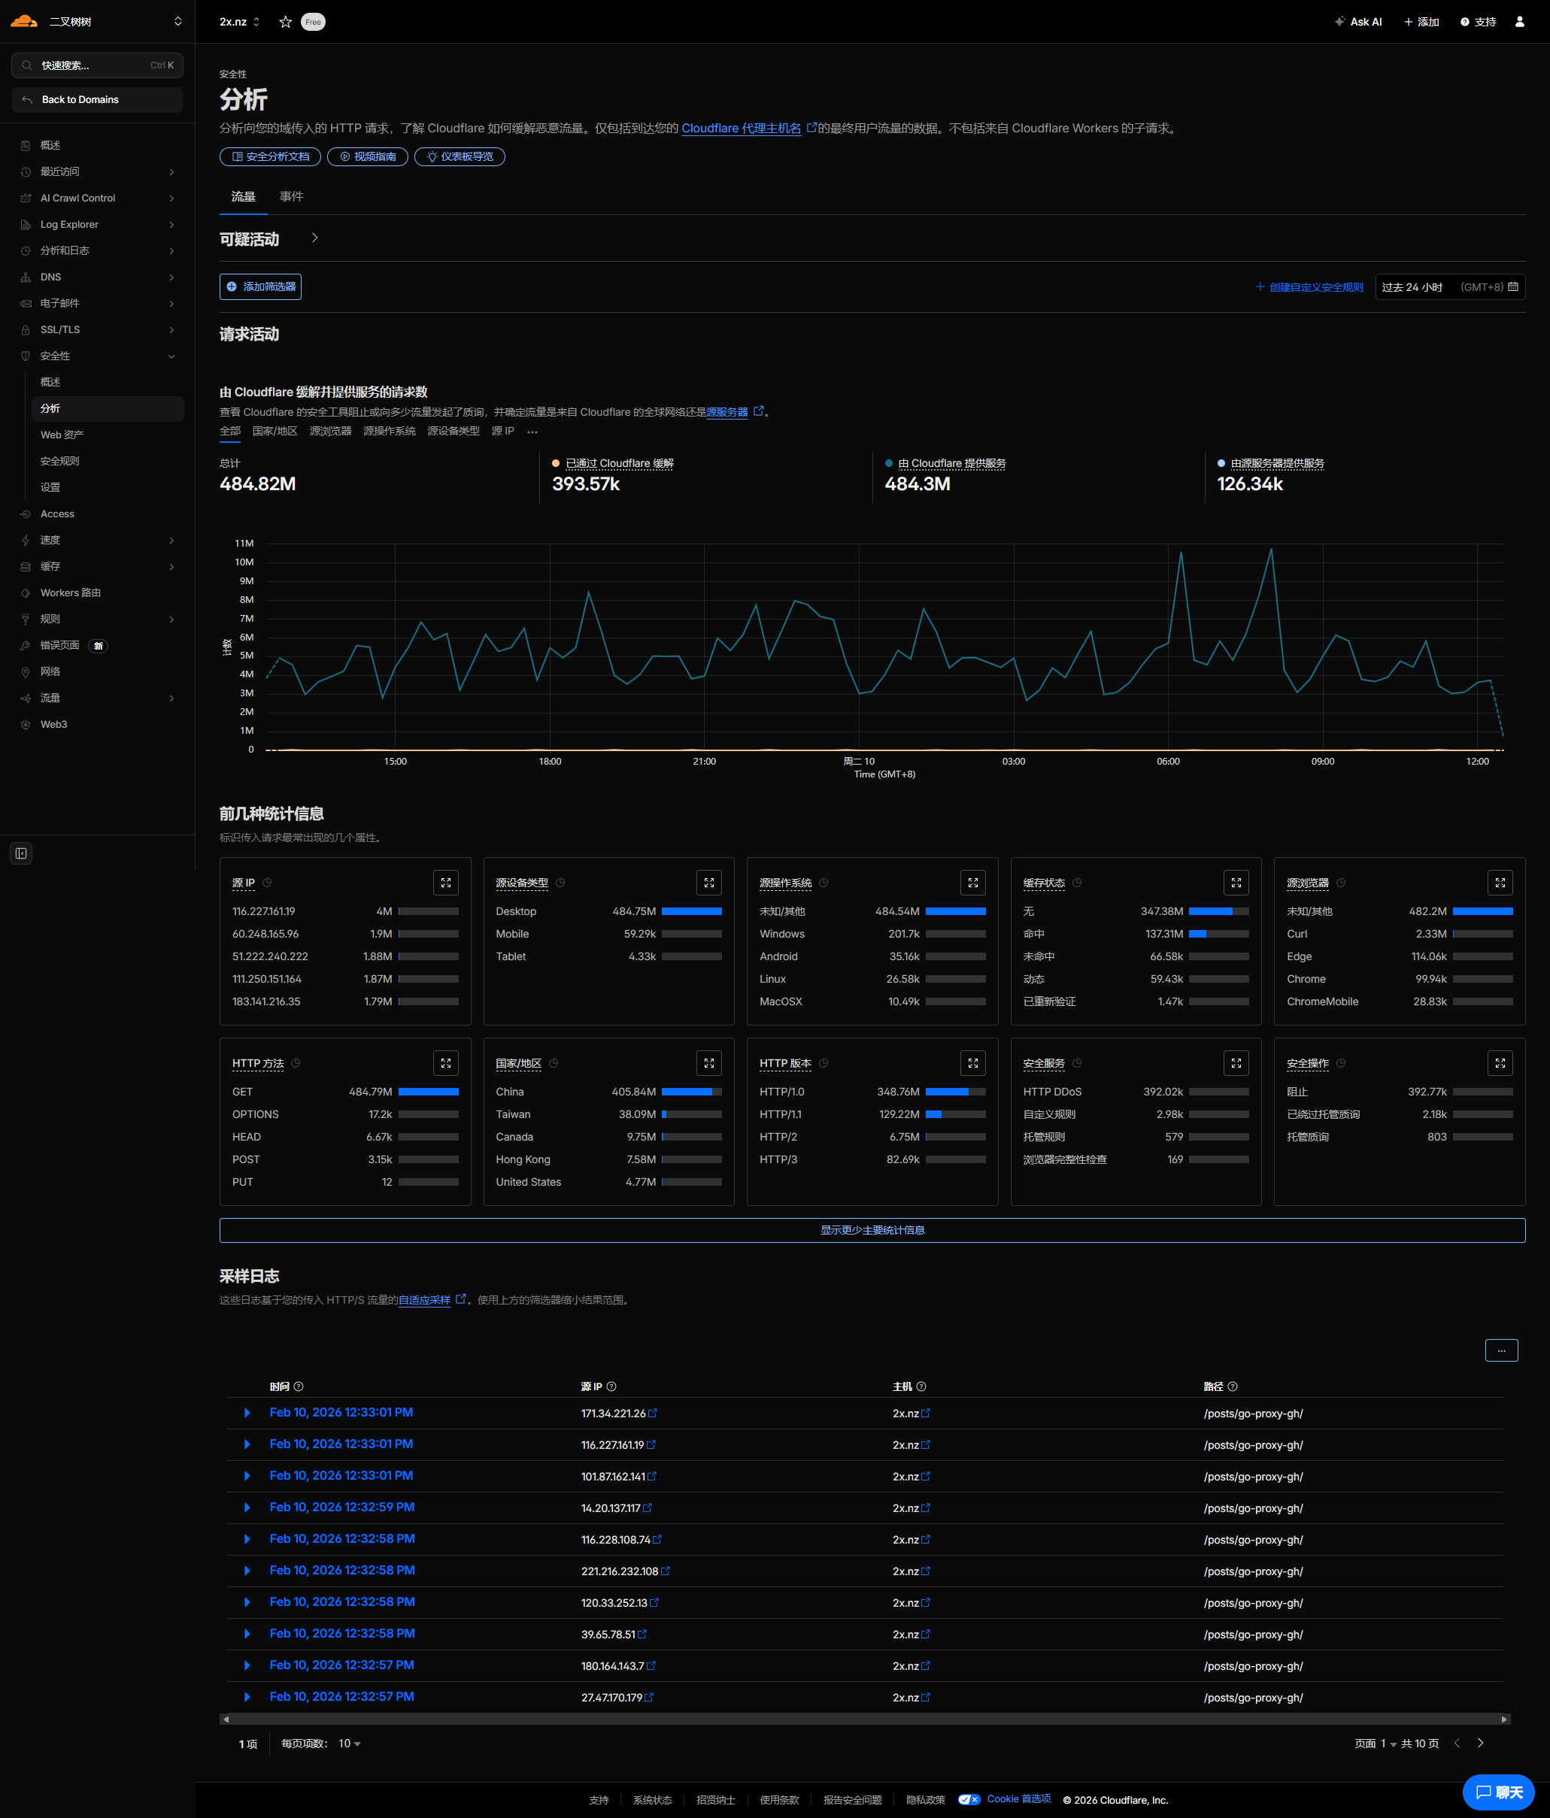Screen dimensions: 1550x1818
Task: Toggle the Cookie 首选项 privacy switch
Action: click(969, 1799)
